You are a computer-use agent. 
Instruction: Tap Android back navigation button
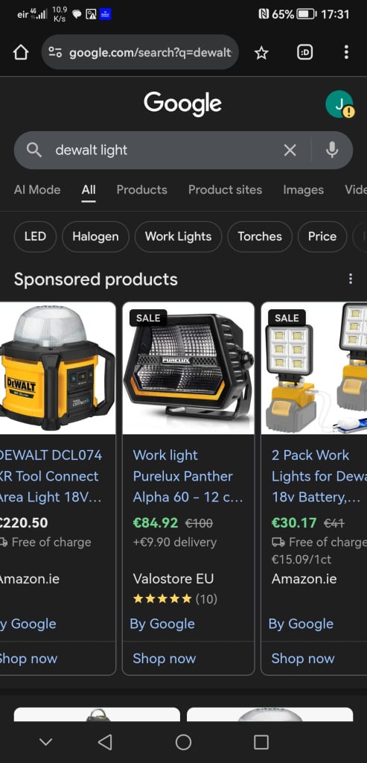pos(105,742)
